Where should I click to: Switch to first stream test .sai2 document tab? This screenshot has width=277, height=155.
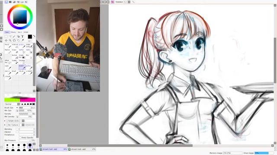[x=54, y=149]
